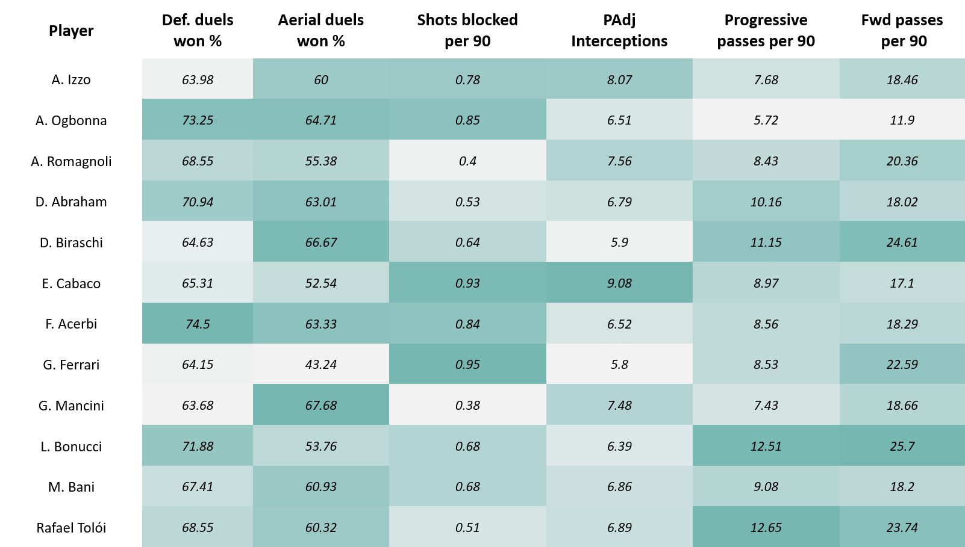The image size is (965, 547).
Task: Select the cell showing 67.41
Action: (x=198, y=486)
